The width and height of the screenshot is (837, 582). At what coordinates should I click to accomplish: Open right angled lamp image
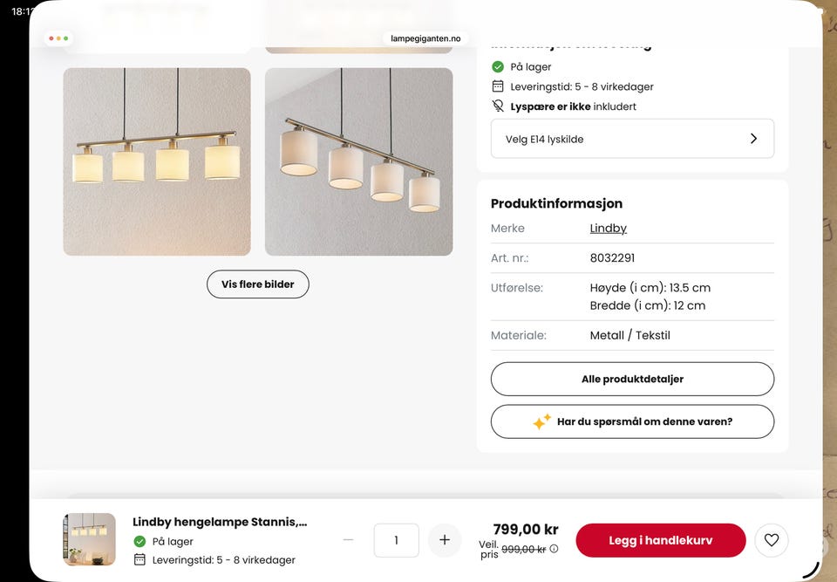(358, 161)
